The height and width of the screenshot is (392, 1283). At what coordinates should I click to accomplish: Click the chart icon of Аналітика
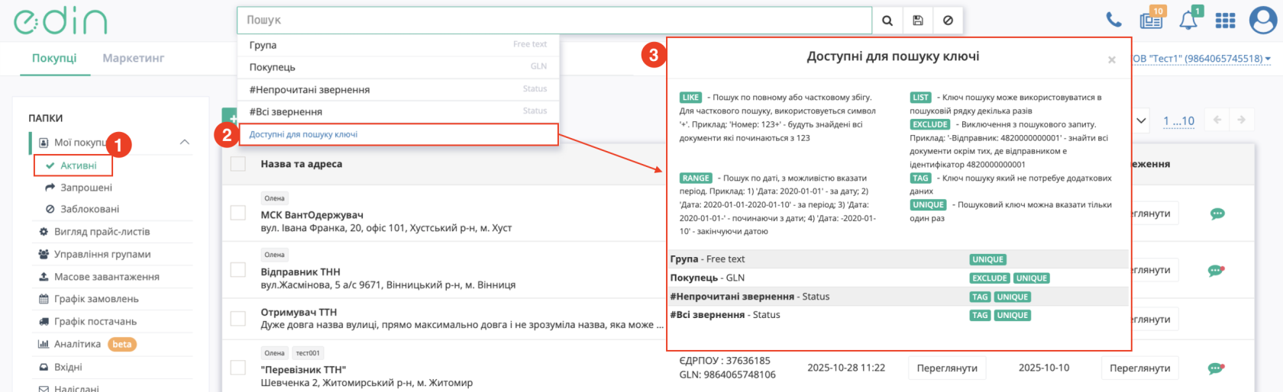[x=44, y=344]
